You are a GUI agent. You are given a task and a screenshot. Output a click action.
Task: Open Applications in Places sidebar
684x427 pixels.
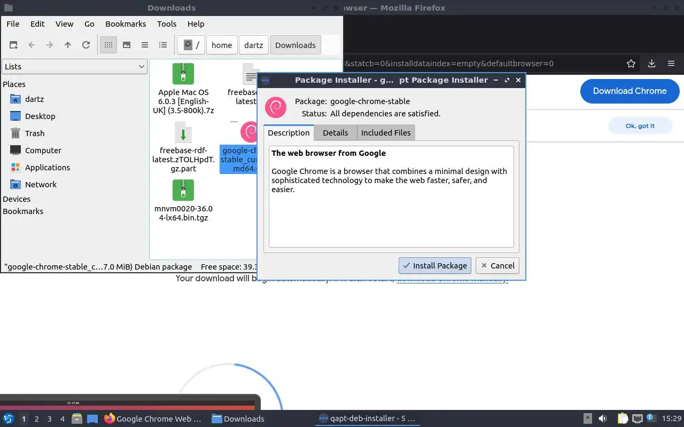tap(48, 168)
